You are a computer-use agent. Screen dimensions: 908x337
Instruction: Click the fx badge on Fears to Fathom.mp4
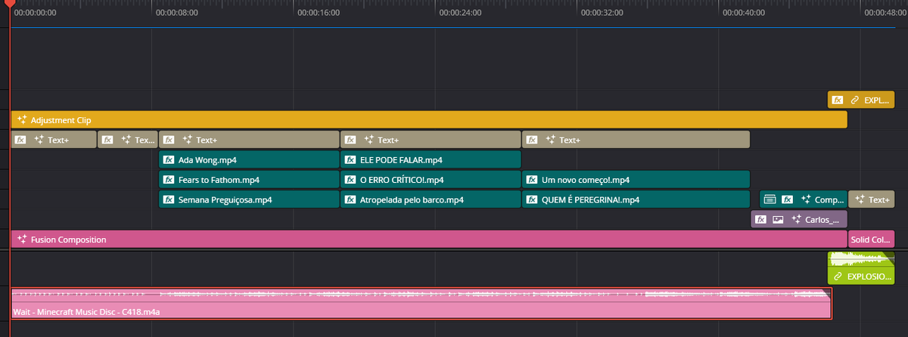tap(169, 180)
